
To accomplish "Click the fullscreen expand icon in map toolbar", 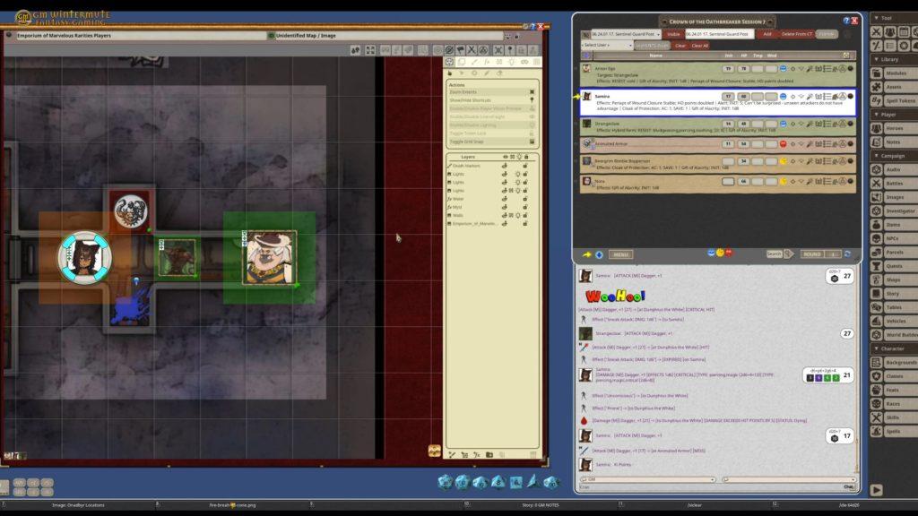I will pyautogui.click(x=370, y=50).
